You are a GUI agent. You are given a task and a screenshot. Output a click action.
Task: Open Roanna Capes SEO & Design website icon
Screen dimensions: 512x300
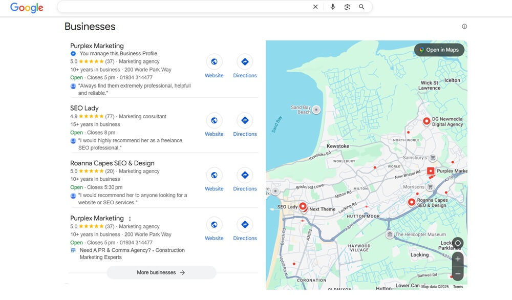214,175
